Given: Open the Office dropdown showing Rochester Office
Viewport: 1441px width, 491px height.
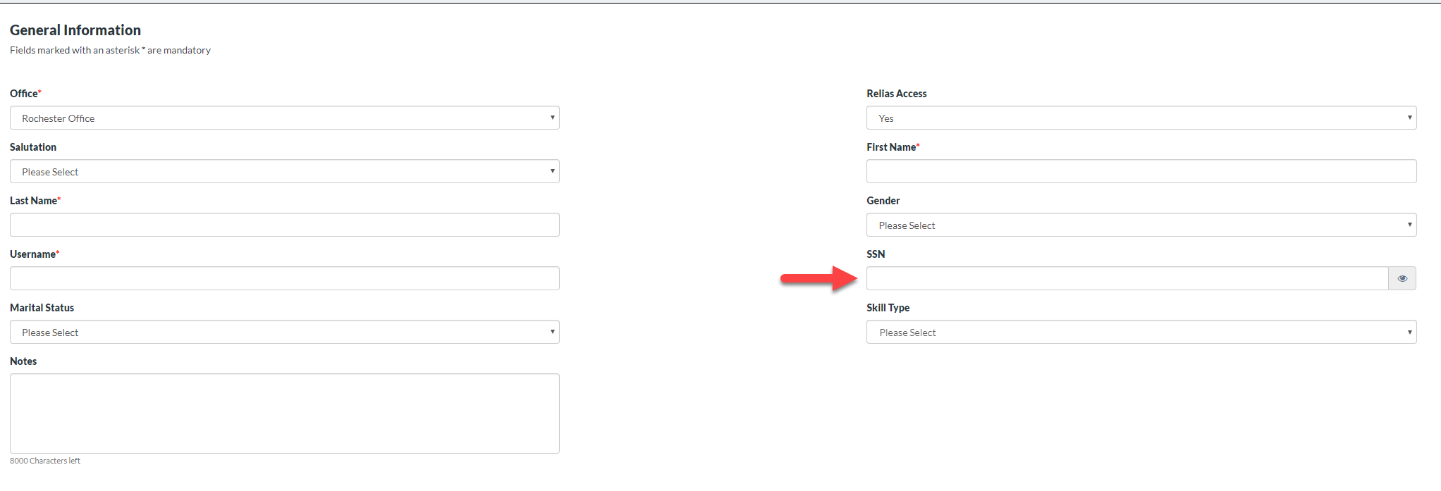Looking at the screenshot, I should coord(284,118).
